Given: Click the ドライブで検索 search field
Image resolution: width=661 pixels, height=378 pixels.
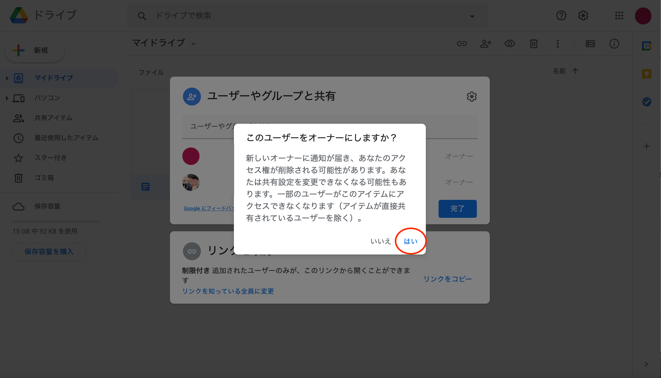Looking at the screenshot, I should coord(307,15).
